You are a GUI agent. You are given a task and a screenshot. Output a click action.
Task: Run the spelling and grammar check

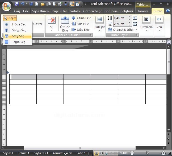[66, 4]
